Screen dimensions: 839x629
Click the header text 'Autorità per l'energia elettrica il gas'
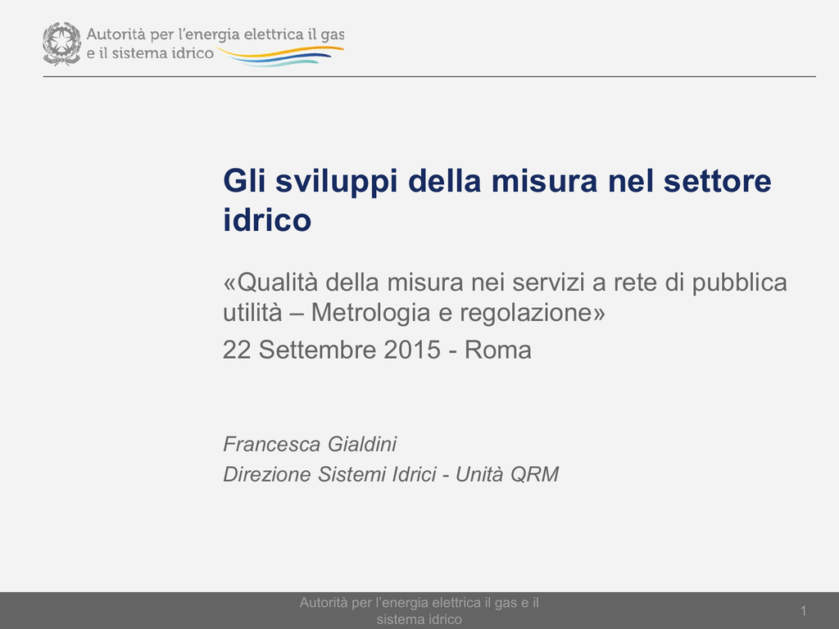[215, 34]
